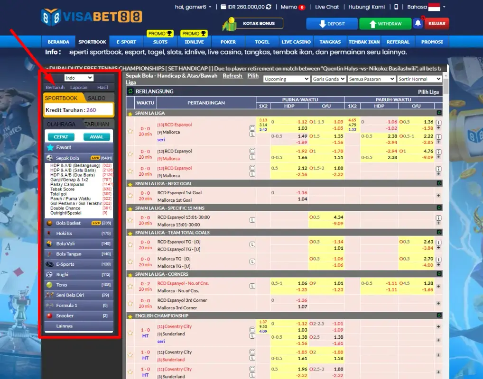This screenshot has height=379, width=483.
Task: Click the green refresh icon beside BERLANGSUNG
Action: pos(130,91)
